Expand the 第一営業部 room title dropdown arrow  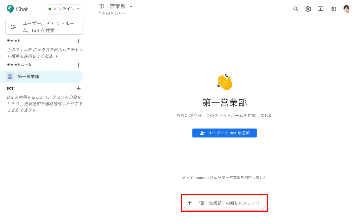(x=131, y=6)
